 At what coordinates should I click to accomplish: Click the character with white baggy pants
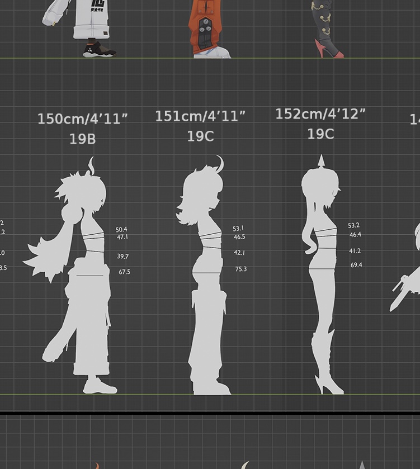tap(81, 29)
